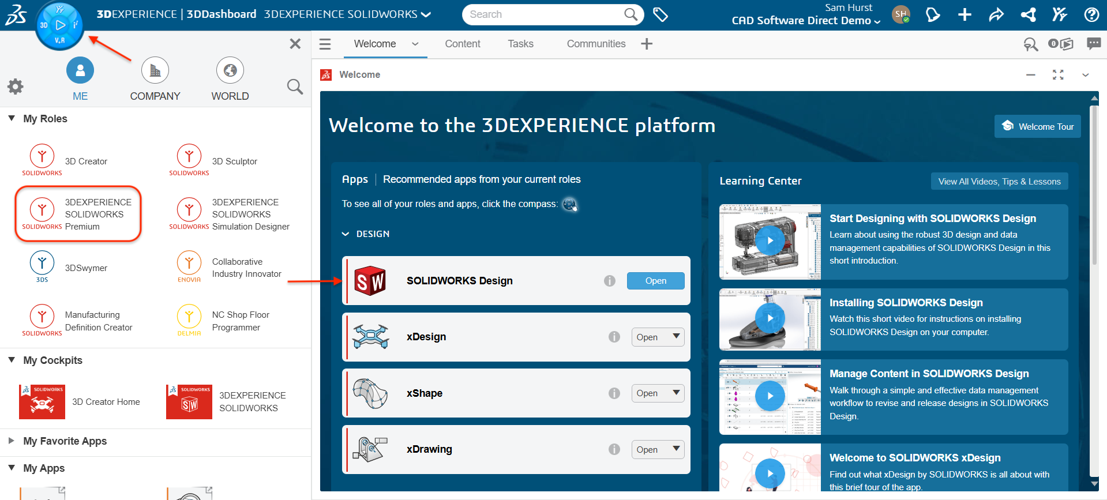
Task: Click the plus add icon in header
Action: point(965,14)
